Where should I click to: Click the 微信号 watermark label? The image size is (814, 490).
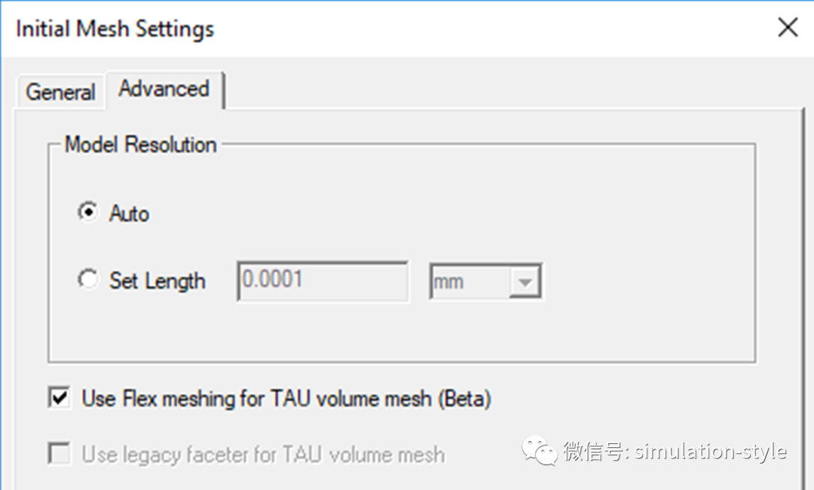click(596, 451)
